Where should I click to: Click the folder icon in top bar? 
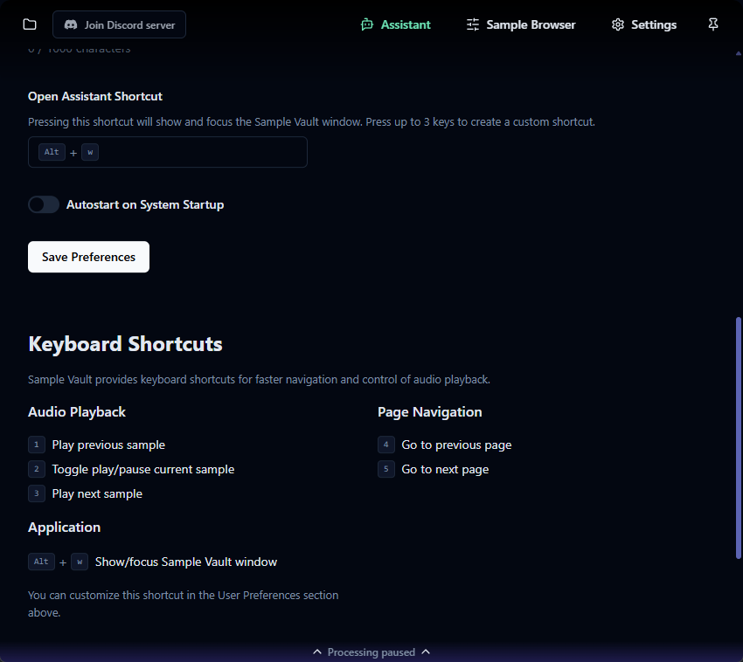pos(30,24)
